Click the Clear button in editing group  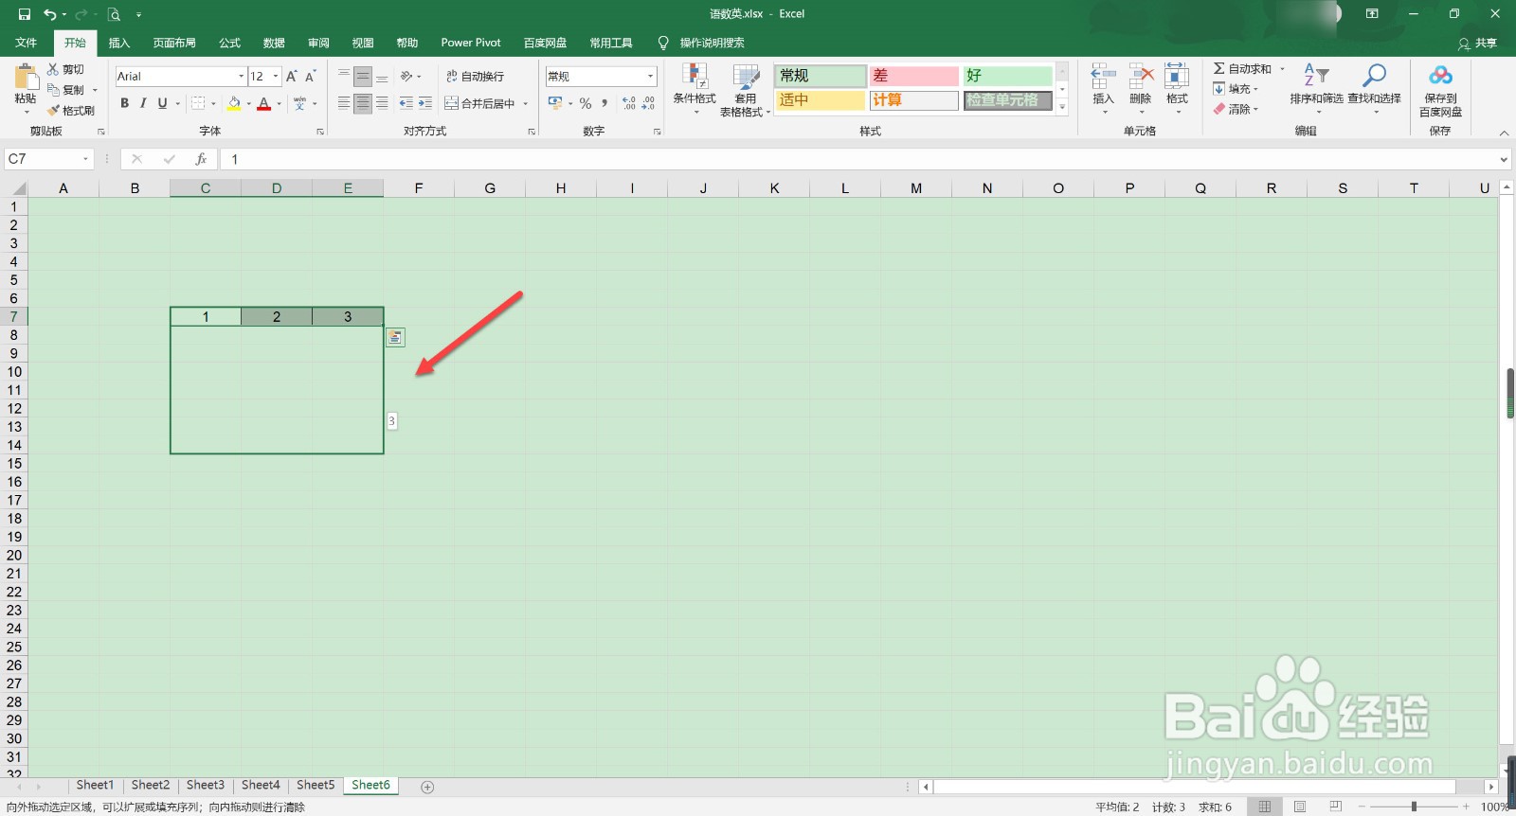pyautogui.click(x=1236, y=110)
